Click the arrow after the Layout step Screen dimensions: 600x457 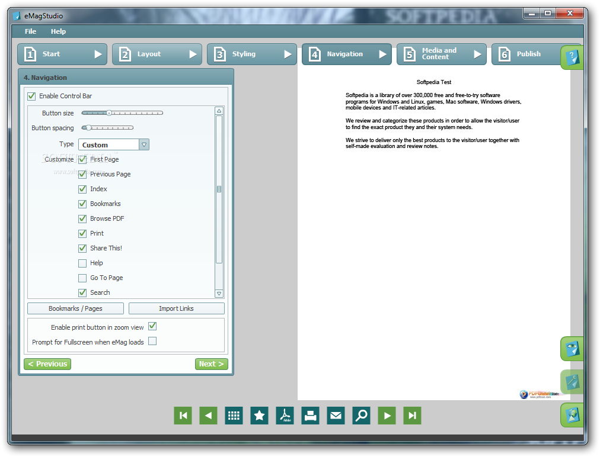point(193,54)
